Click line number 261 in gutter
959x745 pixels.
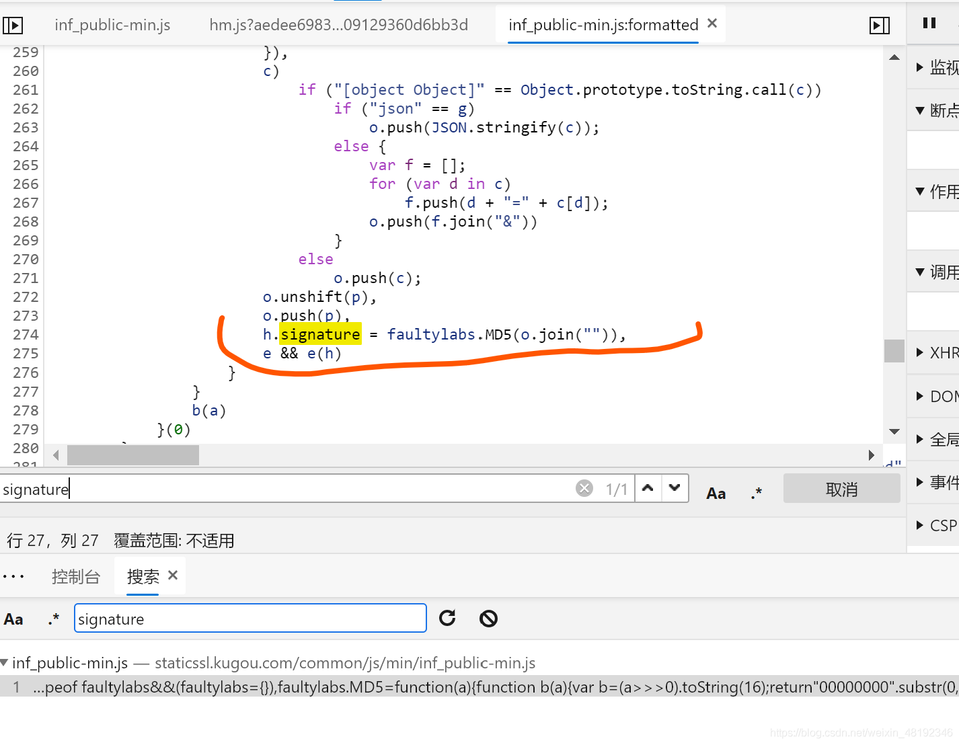26,89
